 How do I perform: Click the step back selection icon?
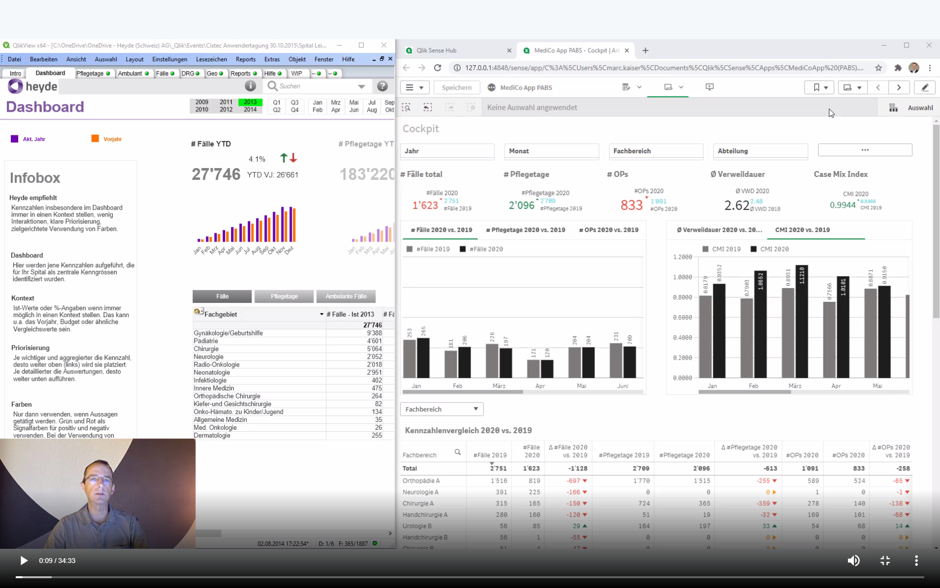[x=427, y=107]
